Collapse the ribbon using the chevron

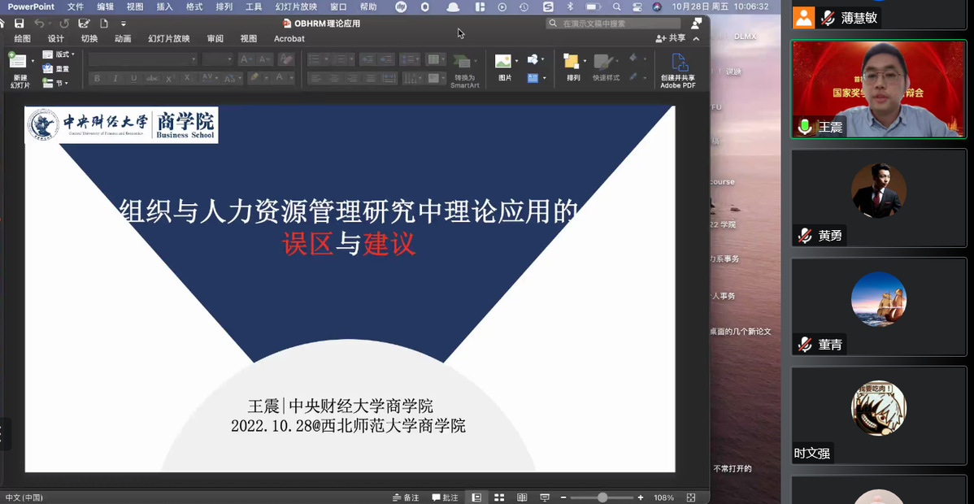(696, 38)
